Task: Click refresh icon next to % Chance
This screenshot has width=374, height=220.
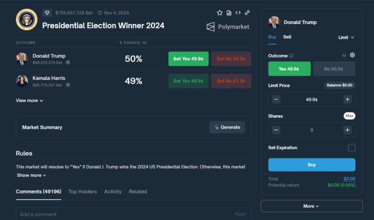Action: coord(144,43)
